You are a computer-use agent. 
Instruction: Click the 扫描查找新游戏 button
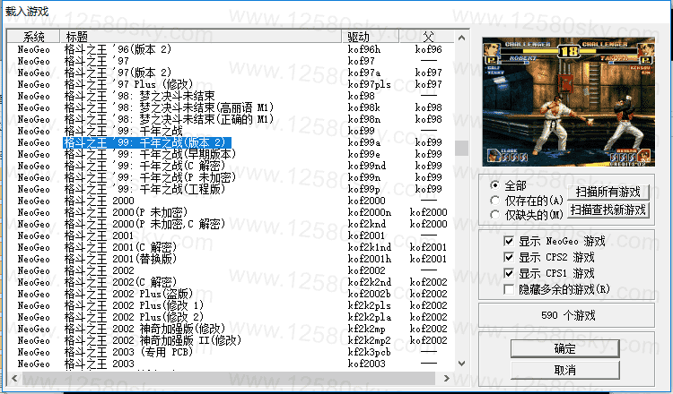coord(607,210)
